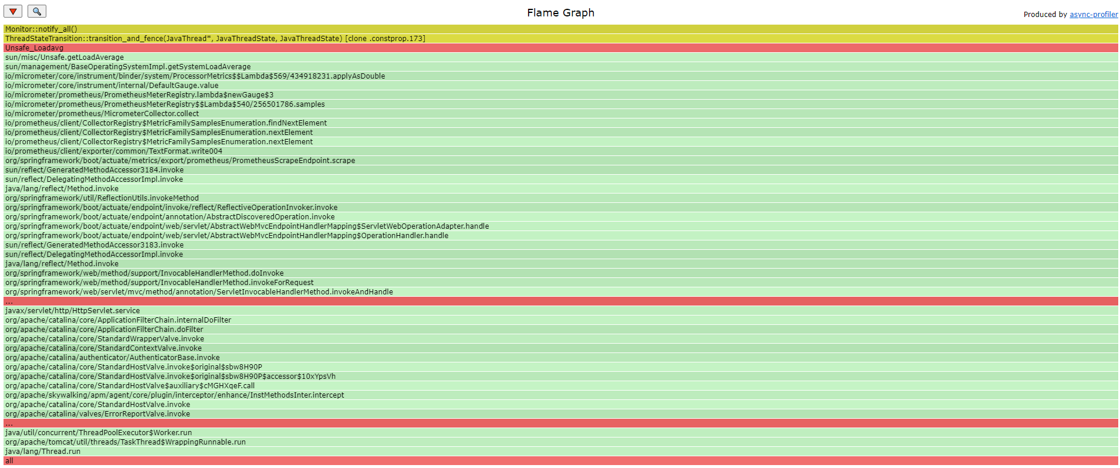Viewport: 1120px width, 468px height.
Task: Zoom into ProcessorMetrics Lambda applyAsDouble frame
Action: pos(560,76)
